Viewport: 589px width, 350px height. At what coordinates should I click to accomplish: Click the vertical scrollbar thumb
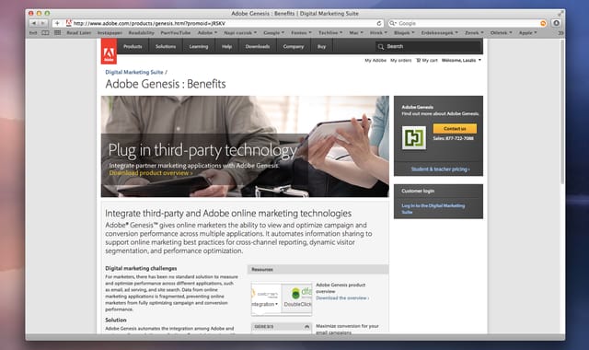click(562, 112)
